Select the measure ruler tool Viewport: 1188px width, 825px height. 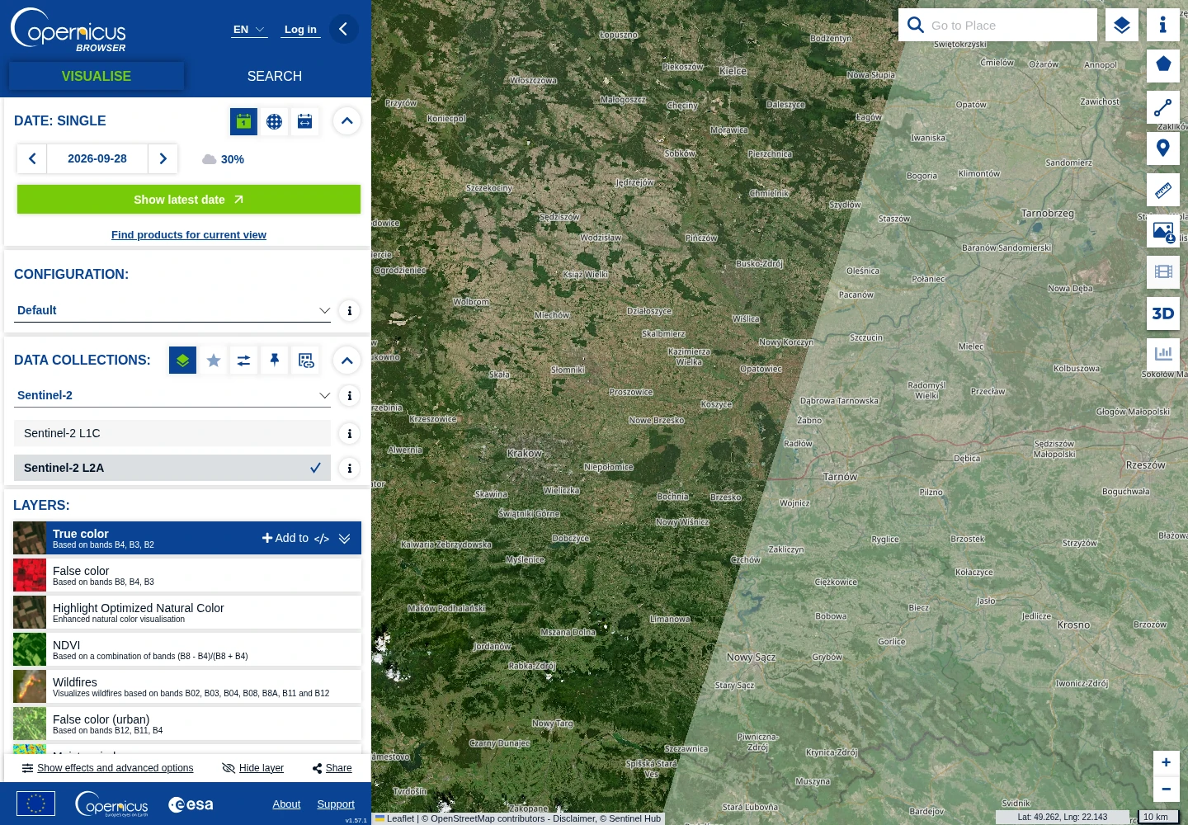(x=1163, y=190)
